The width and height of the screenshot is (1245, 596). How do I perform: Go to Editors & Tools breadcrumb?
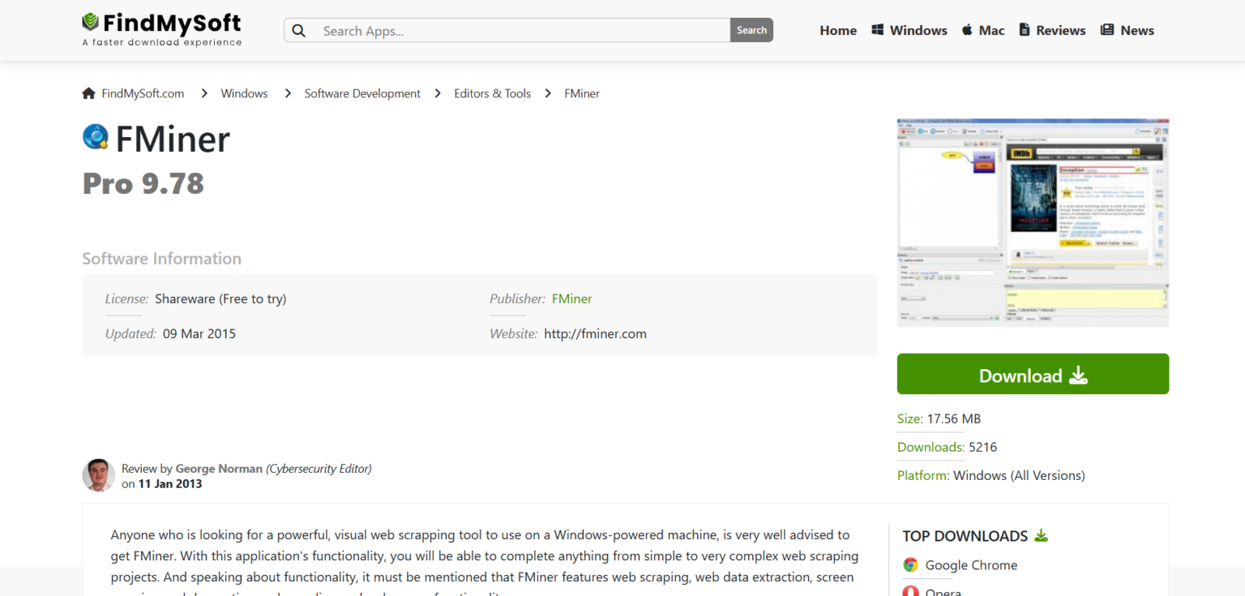(492, 93)
